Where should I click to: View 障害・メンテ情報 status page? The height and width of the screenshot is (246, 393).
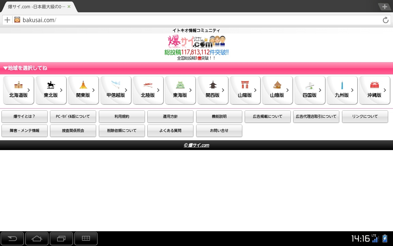(25, 131)
